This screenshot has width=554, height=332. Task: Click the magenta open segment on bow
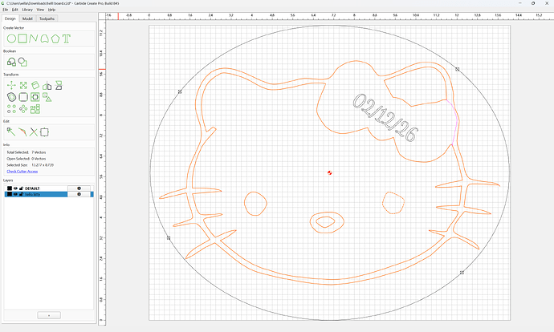point(457,122)
